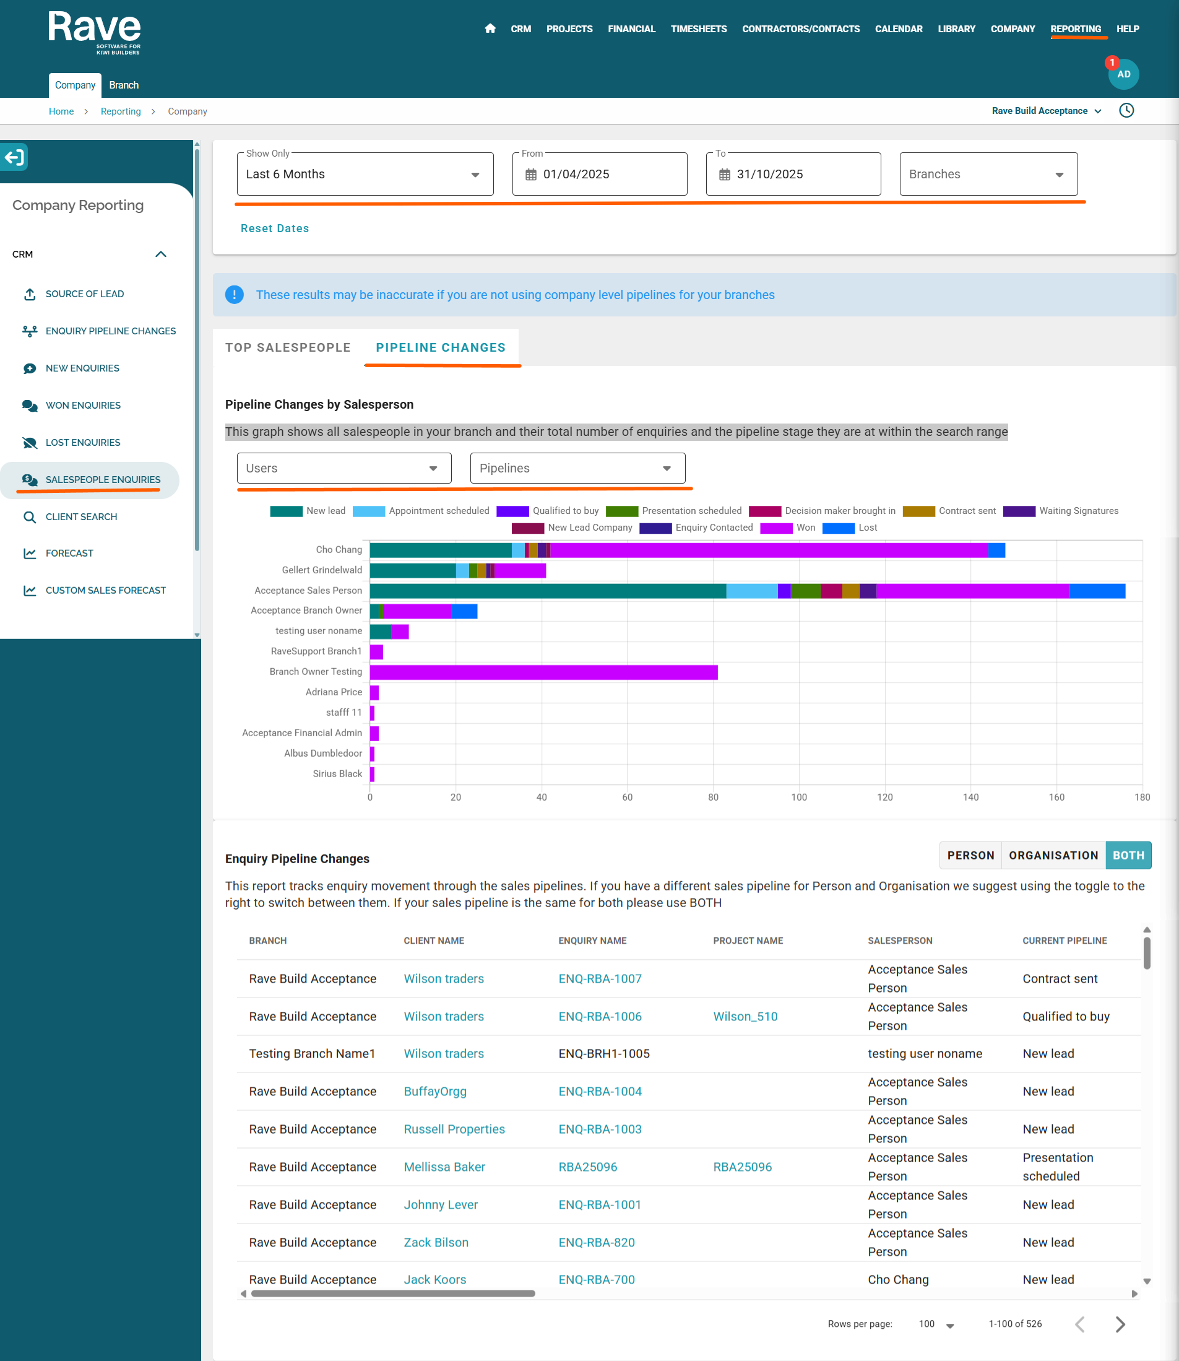Viewport: 1179px width, 1361px height.
Task: Click the Client Search magnifier icon
Action: (30, 516)
